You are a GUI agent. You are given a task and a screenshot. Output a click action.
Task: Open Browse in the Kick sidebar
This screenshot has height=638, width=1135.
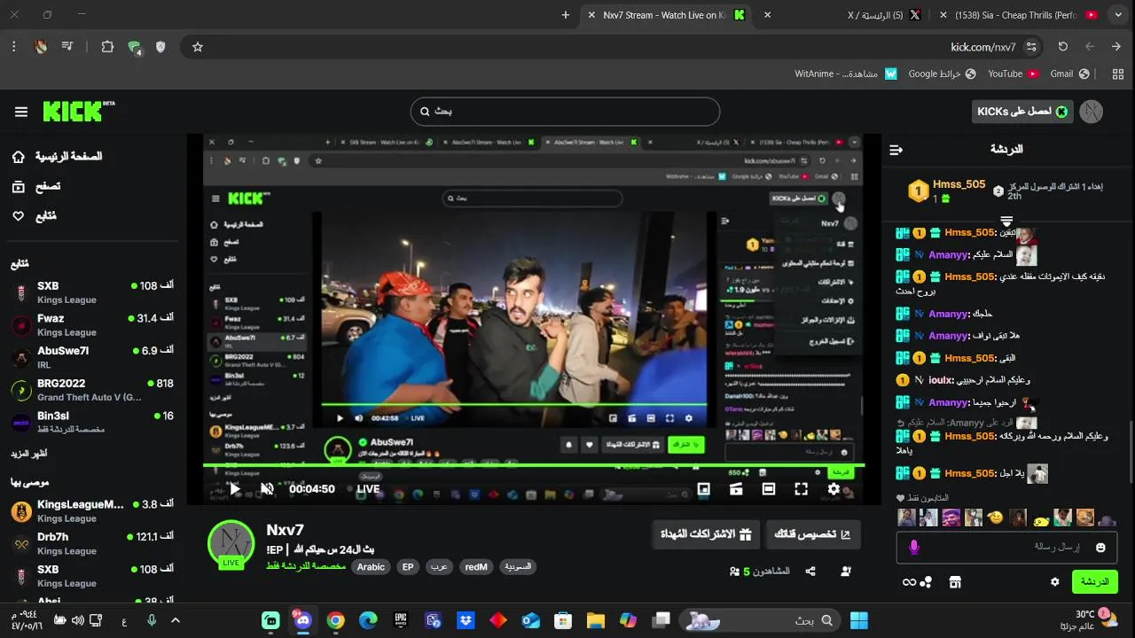tap(35, 187)
